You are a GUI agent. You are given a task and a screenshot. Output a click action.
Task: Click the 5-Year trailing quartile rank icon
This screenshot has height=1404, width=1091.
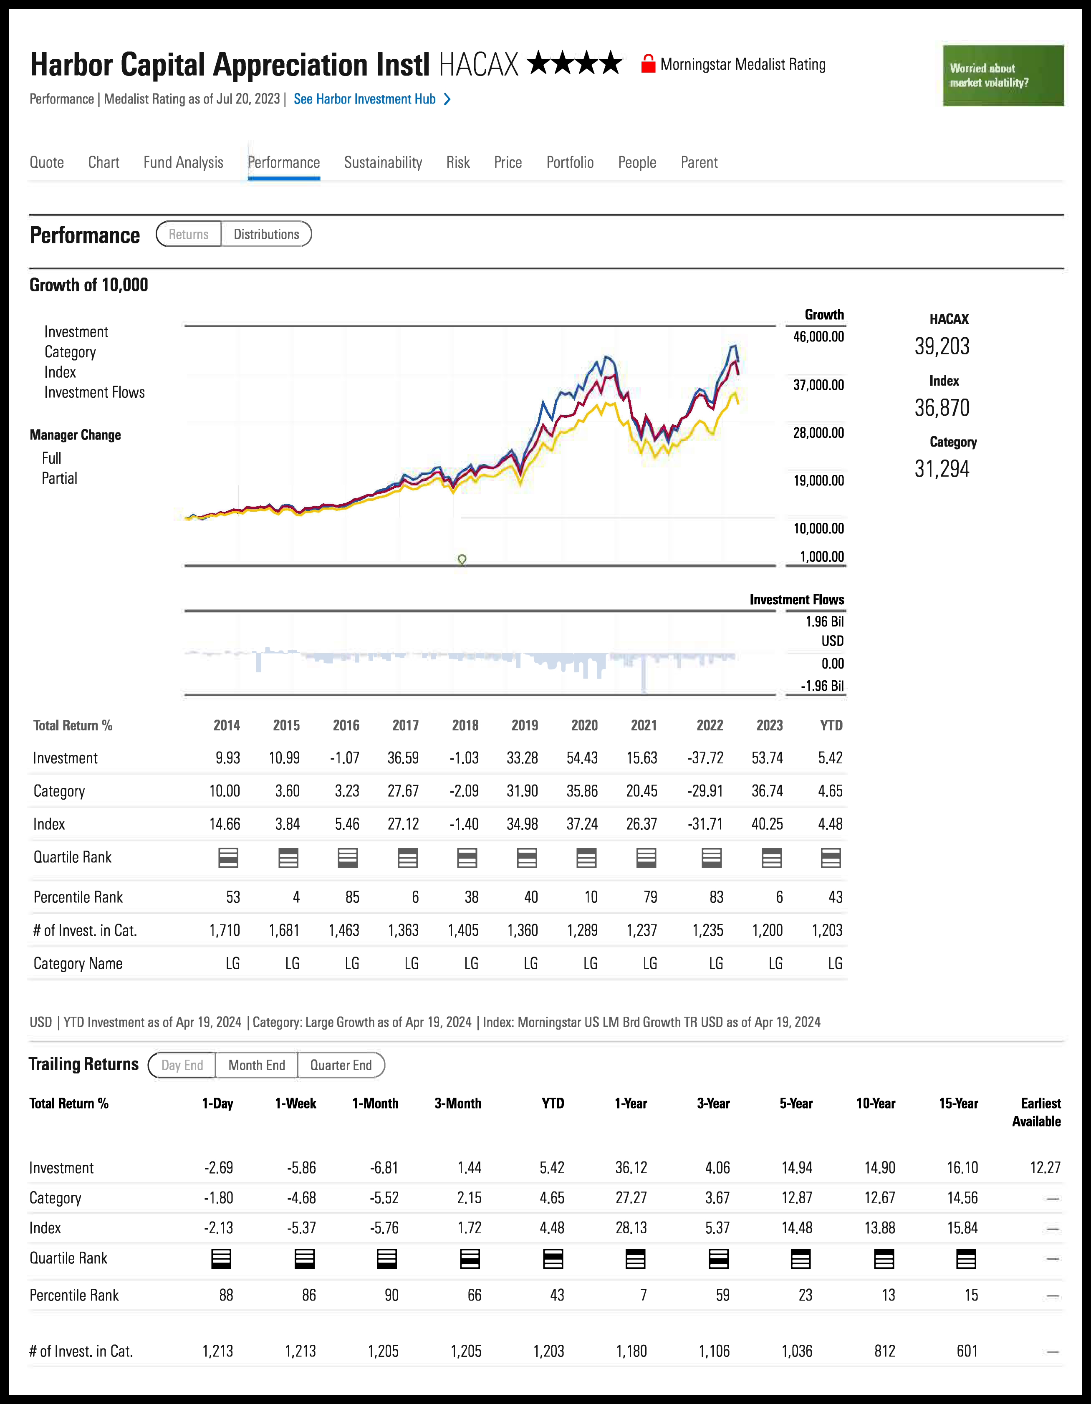[801, 1259]
